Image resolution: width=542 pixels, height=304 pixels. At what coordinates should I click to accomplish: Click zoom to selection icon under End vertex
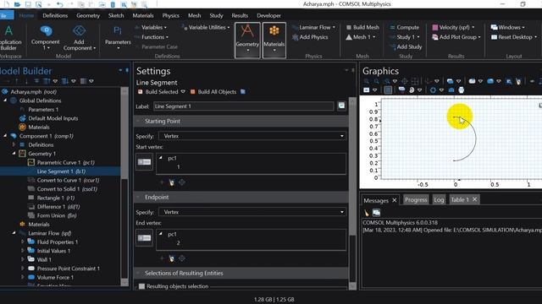coord(182,258)
